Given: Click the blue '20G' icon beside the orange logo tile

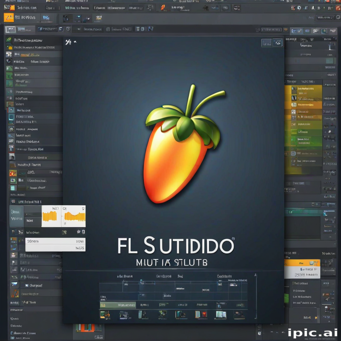Looking at the screenshot, I should click(46, 18).
